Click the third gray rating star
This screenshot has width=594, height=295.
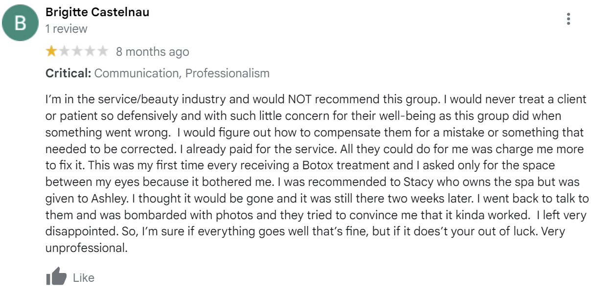coord(77,51)
